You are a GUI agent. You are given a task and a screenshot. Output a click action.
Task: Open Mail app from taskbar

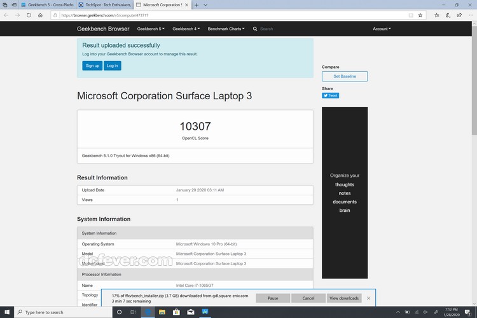[191, 312]
